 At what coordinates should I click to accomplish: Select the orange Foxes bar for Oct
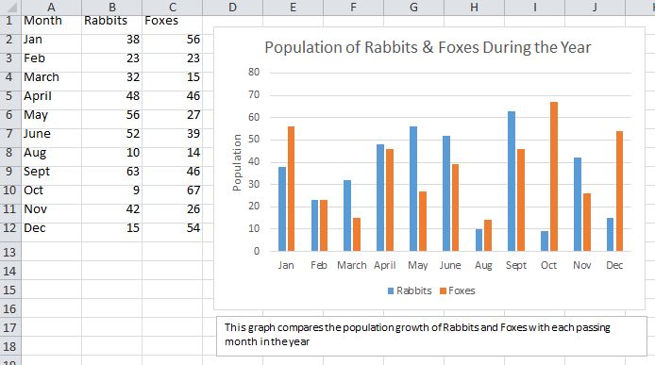[x=554, y=176]
